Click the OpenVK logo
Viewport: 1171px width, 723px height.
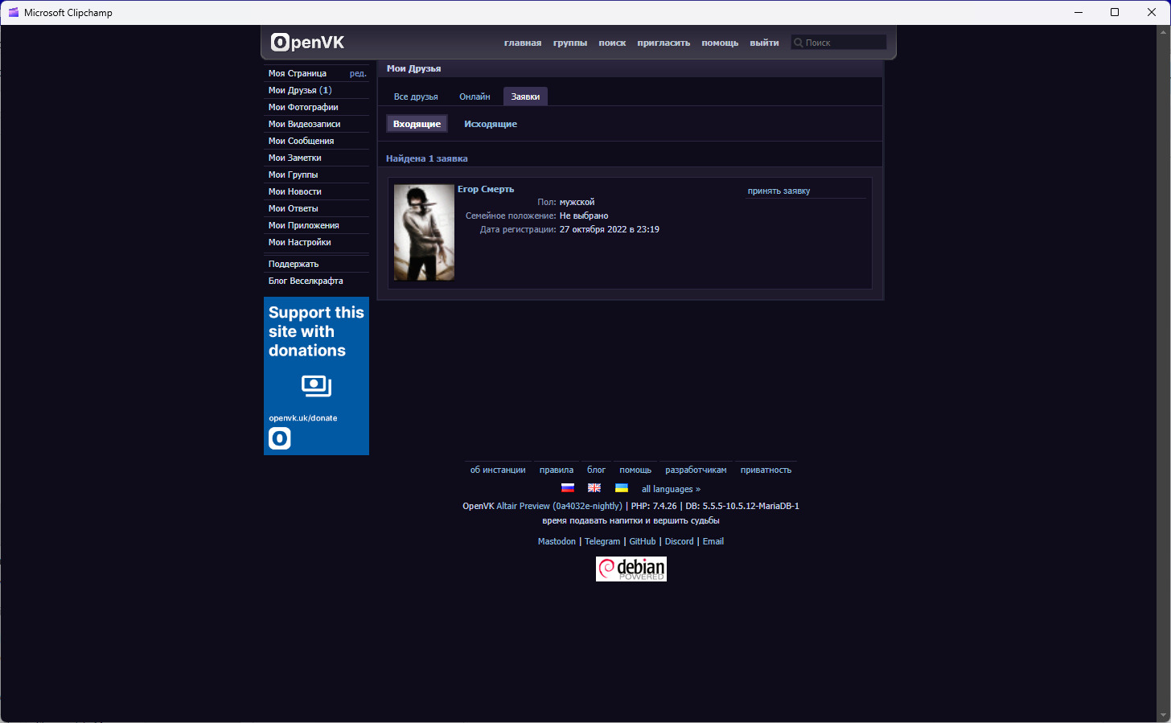pos(307,42)
